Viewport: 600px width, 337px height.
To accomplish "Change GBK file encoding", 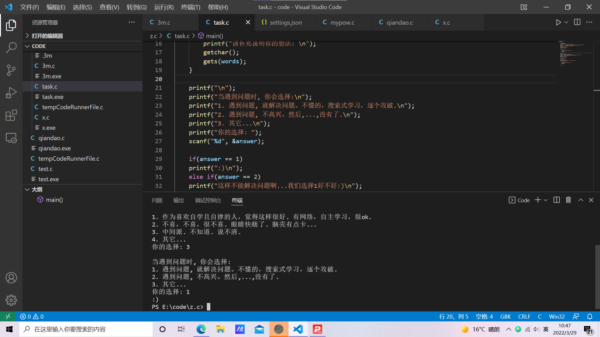I will (505, 316).
